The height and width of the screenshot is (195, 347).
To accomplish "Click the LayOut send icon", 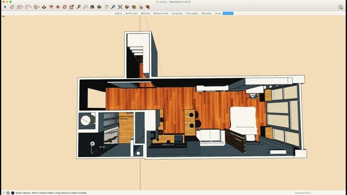I will (x=141, y=7).
